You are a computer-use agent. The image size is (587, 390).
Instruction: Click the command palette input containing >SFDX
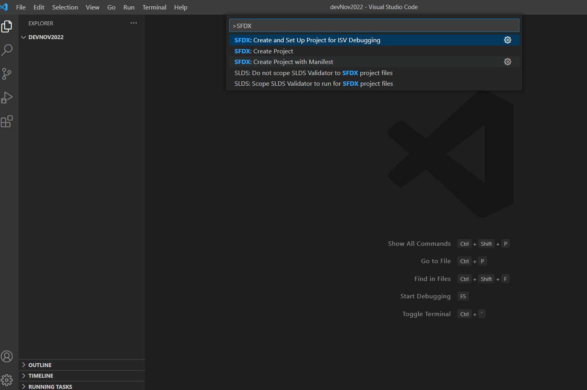click(x=374, y=26)
